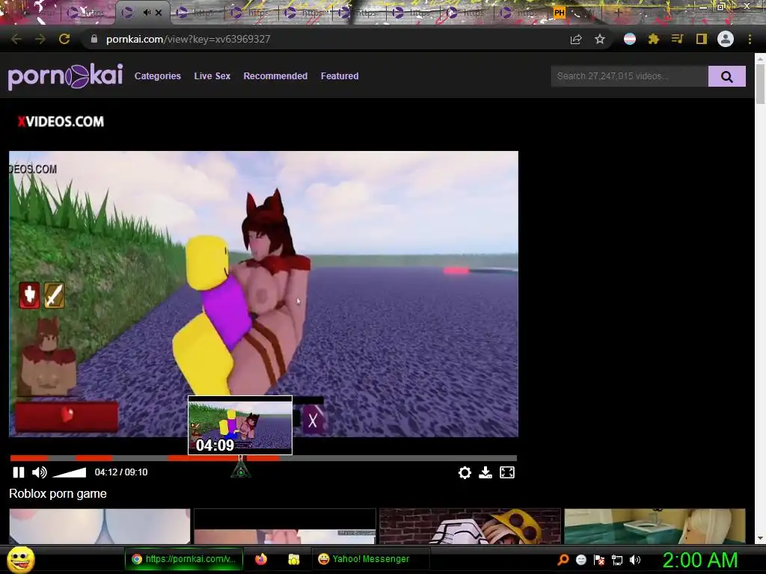The image size is (766, 574).
Task: Open the Categories menu link
Action: (x=157, y=76)
